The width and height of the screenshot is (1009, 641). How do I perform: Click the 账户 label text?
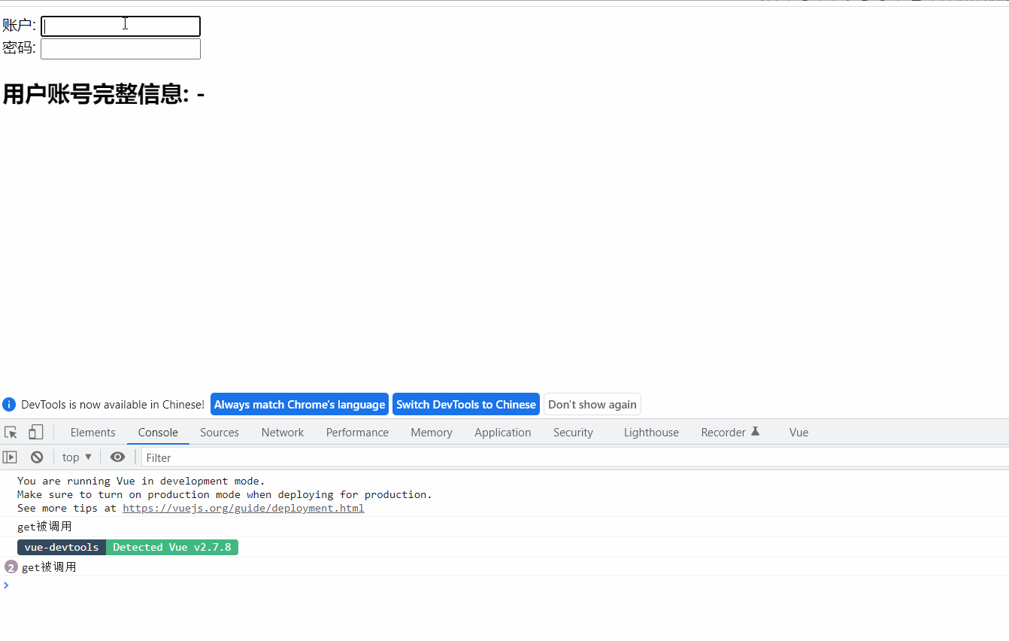pos(19,26)
